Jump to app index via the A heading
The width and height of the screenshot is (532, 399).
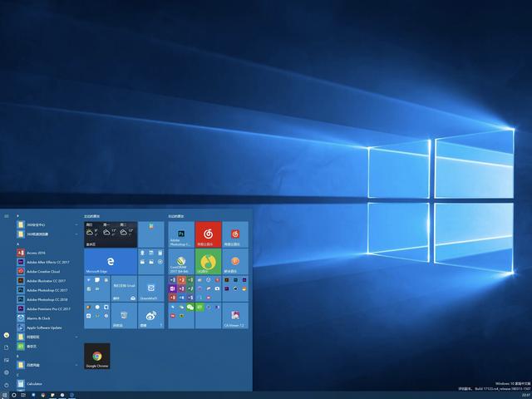17,244
